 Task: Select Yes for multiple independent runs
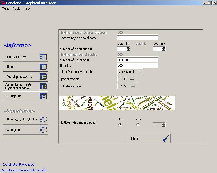[x=138, y=125]
